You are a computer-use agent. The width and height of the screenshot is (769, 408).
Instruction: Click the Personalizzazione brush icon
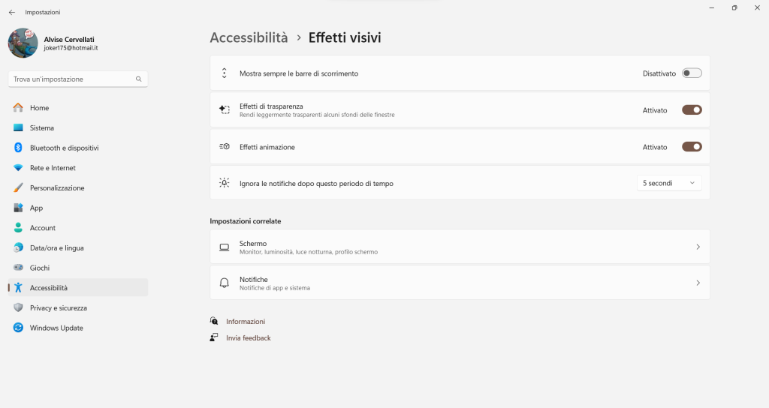click(19, 187)
